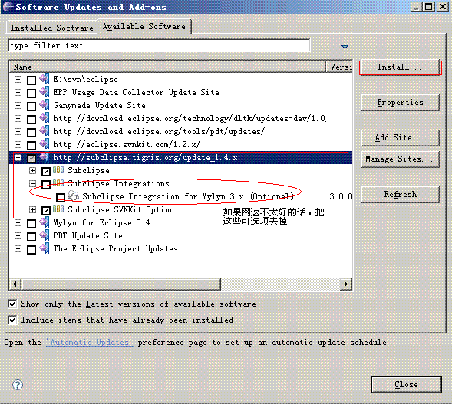Check the E:\svn\eclipse checkbox
The height and width of the screenshot is (404, 452).
[x=31, y=80]
